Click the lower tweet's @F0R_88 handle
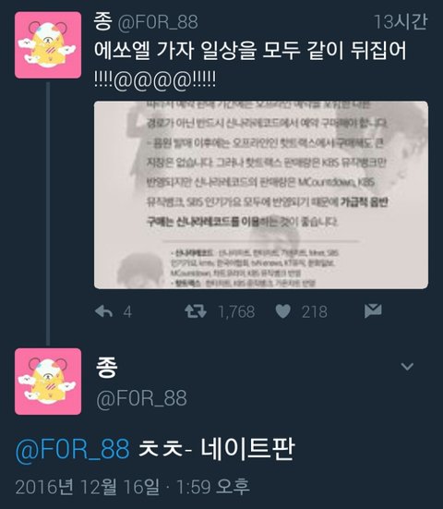The height and width of the screenshot is (509, 443). point(141,398)
